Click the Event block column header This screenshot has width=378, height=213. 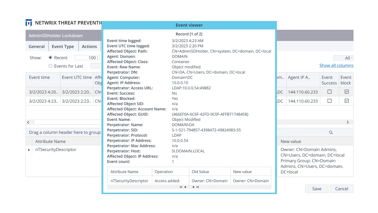346,80
